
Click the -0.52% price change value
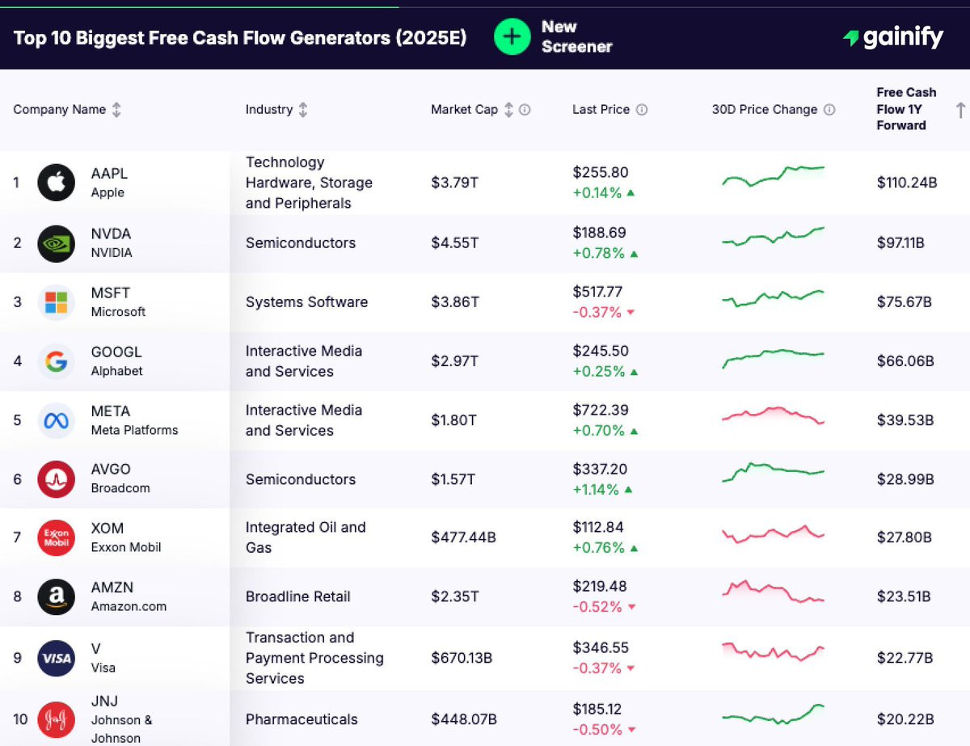[597, 607]
